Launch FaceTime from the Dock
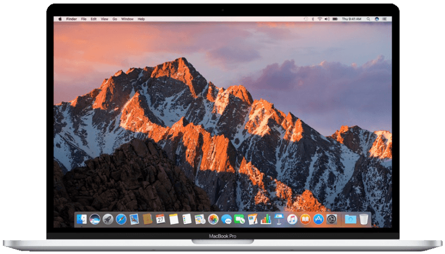445x254 pixels. click(x=239, y=220)
